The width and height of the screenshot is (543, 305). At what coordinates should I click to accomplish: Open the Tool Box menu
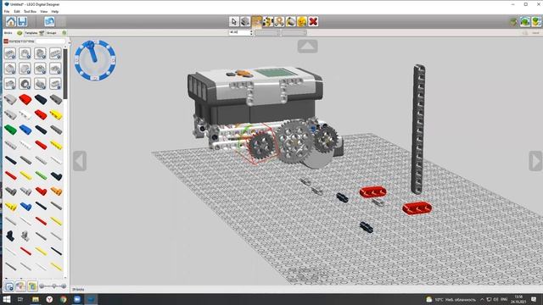click(x=30, y=11)
